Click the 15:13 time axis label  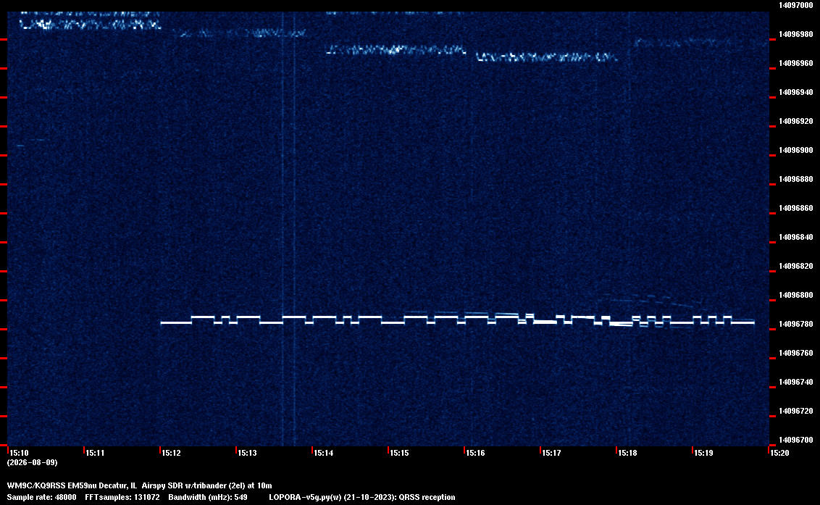point(247,453)
